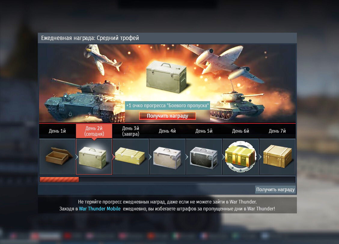This screenshot has height=244, width=339.
Task: Click the День 7й header label
Action: (x=277, y=131)
